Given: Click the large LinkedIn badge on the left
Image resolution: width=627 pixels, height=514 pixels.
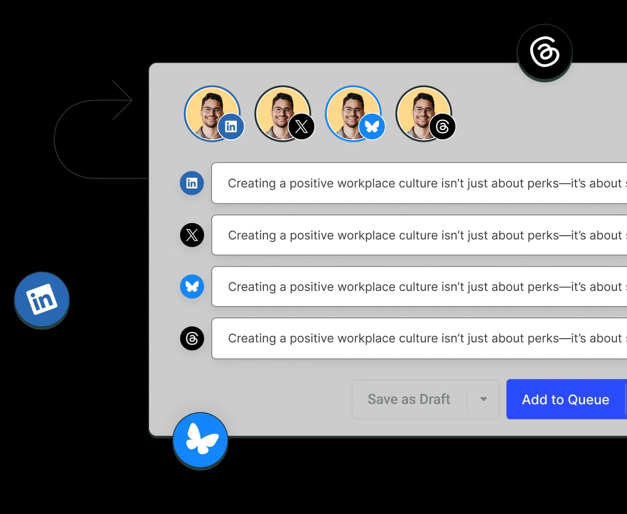Looking at the screenshot, I should coord(41,299).
